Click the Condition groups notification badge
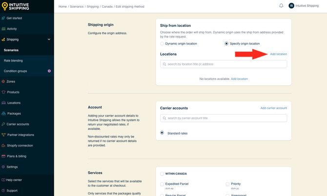Image resolution: width=327 pixels, height=196 pixels. pos(49,71)
